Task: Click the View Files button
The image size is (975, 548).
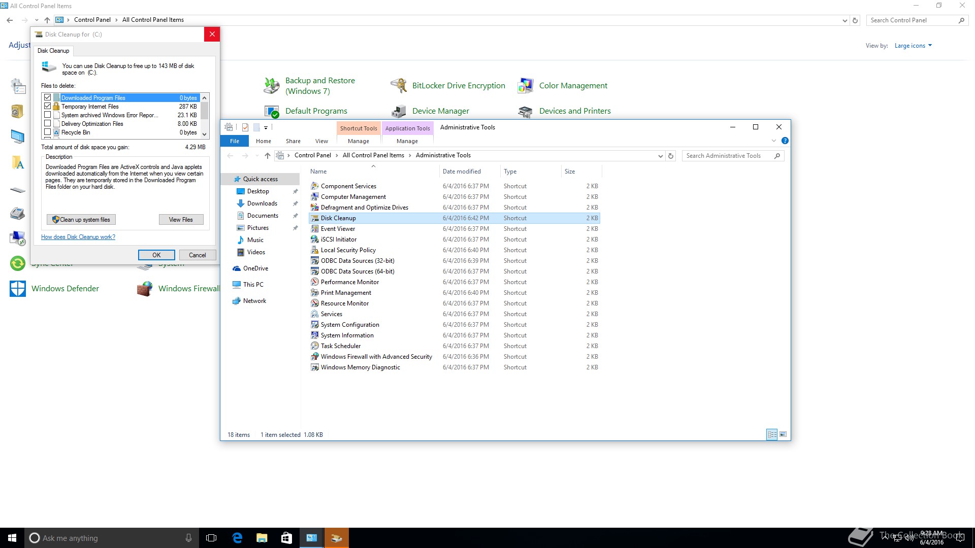Action: [181, 220]
